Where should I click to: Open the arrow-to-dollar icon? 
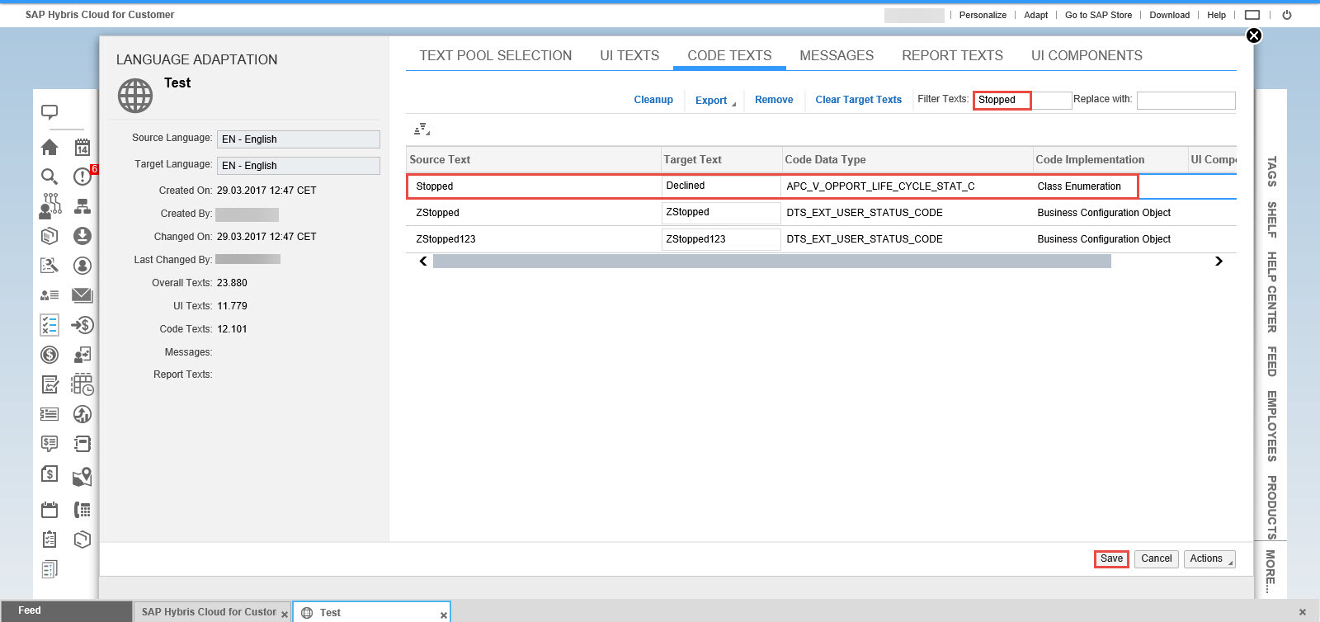pyautogui.click(x=82, y=325)
